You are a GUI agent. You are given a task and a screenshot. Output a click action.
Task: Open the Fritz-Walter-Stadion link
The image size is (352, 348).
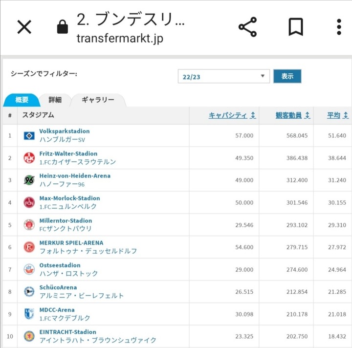point(68,153)
